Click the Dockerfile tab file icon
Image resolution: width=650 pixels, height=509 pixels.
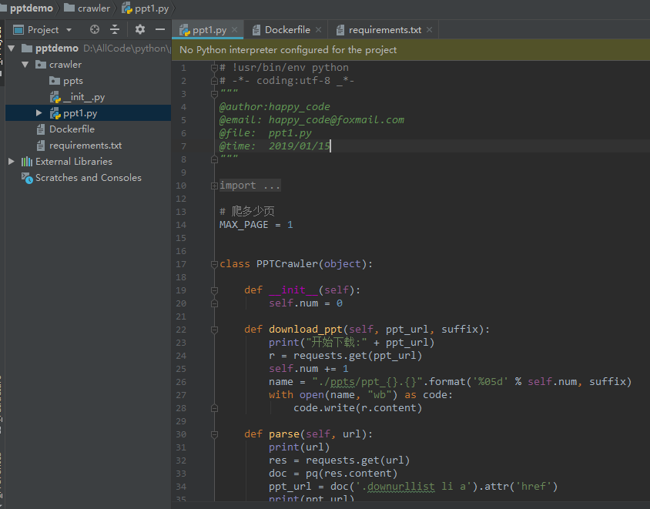(x=256, y=30)
